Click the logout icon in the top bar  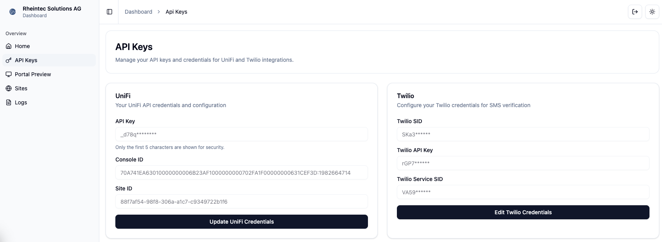coord(635,12)
